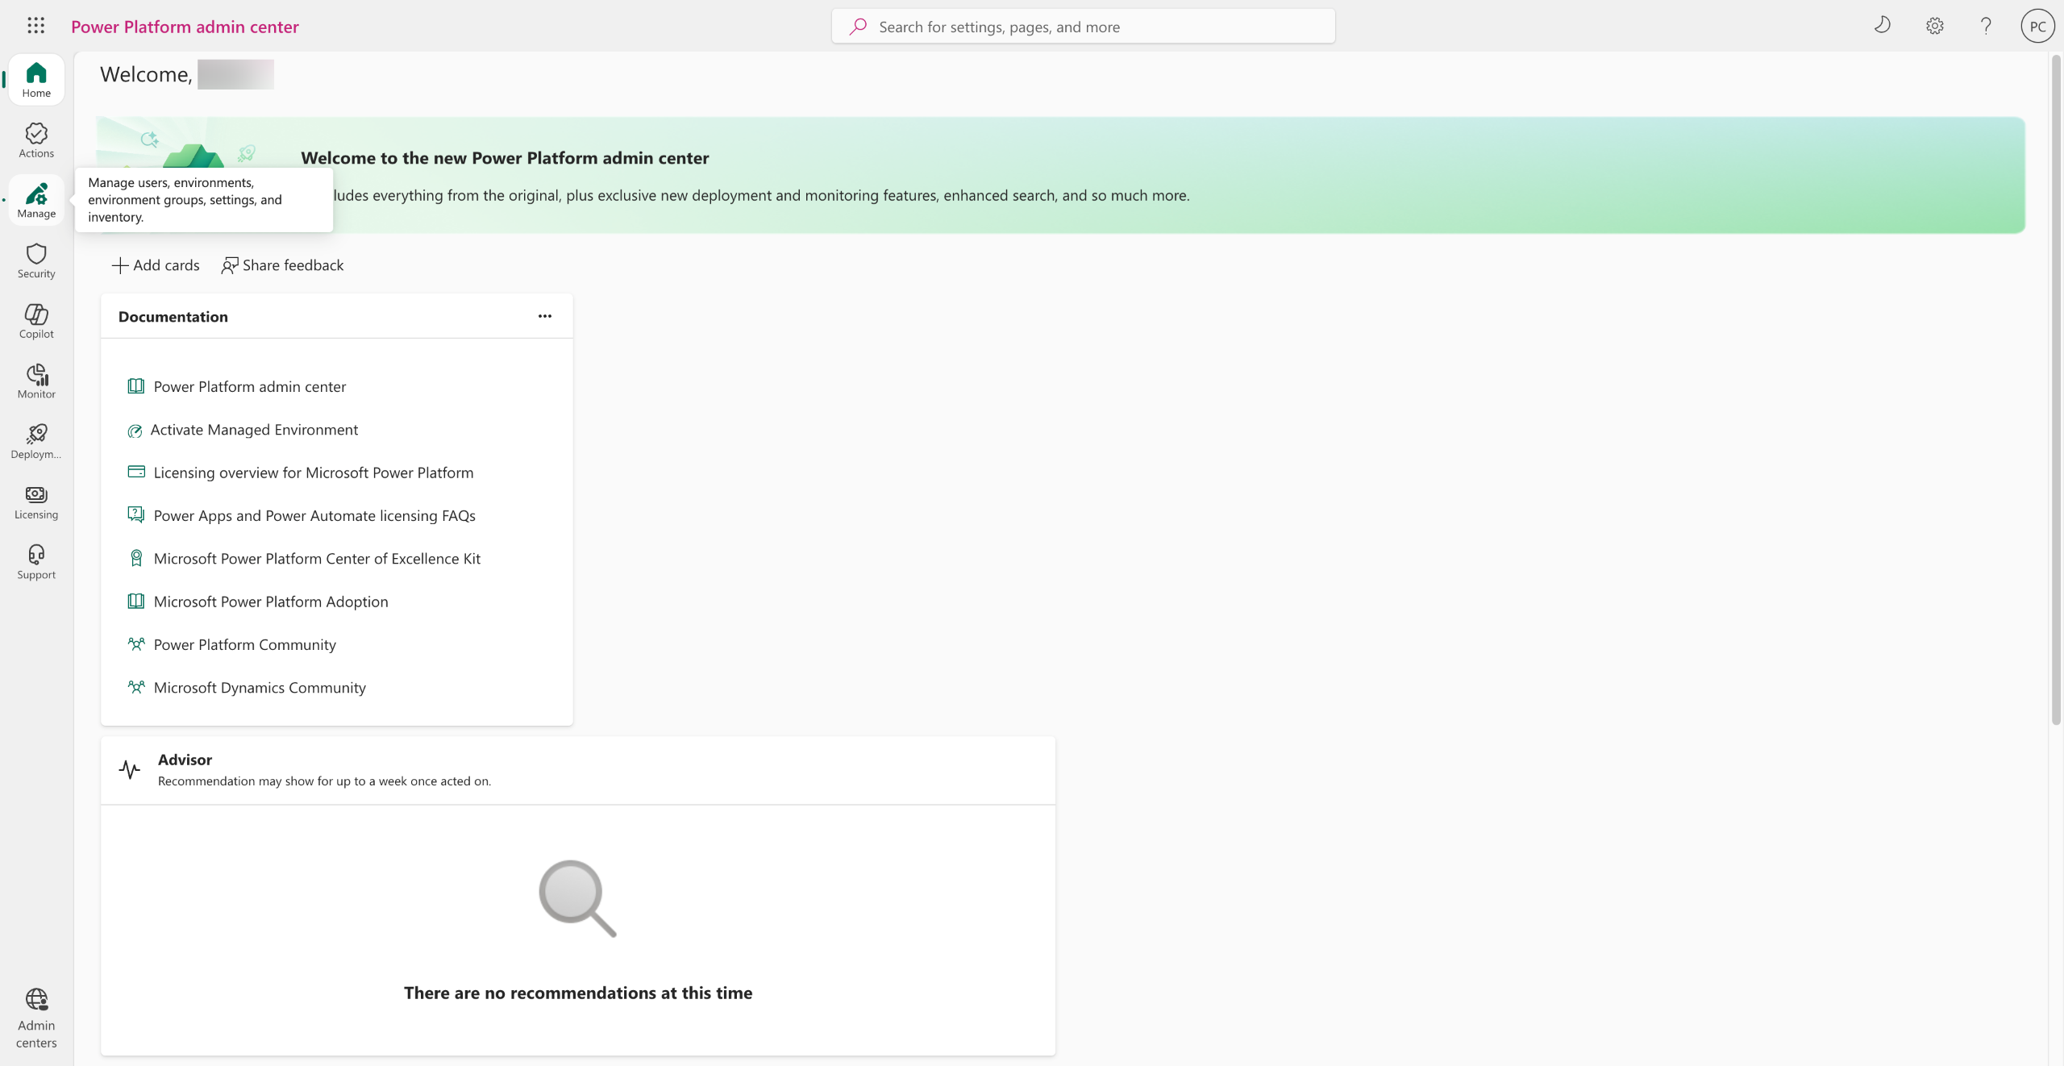Viewport: 2064px width, 1066px height.
Task: Open Monitor from the sidebar
Action: click(x=36, y=381)
